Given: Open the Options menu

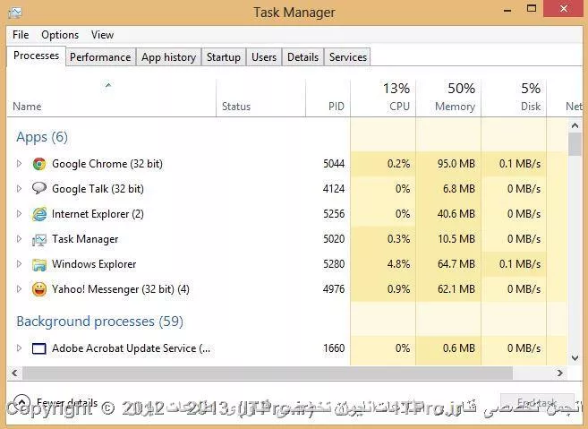Looking at the screenshot, I should point(60,35).
